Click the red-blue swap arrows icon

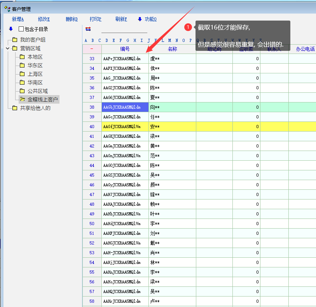[88, 29]
